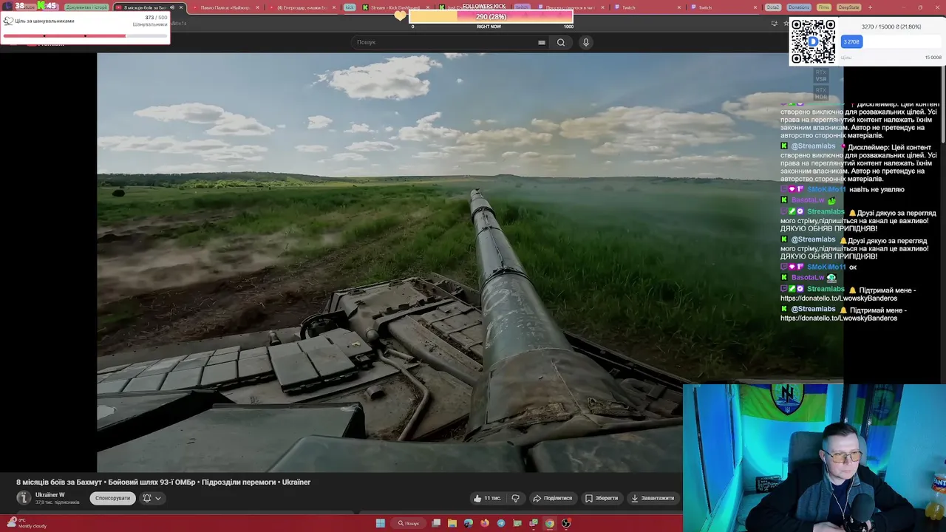This screenshot has height=532, width=946.
Task: Save video with Зберегти button
Action: [601, 498]
